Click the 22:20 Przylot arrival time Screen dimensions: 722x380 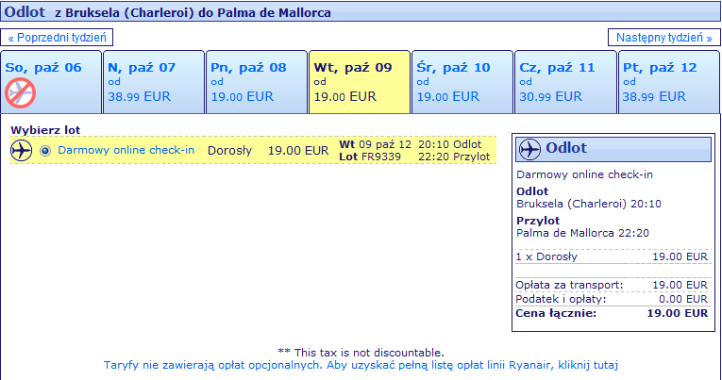[x=454, y=157]
